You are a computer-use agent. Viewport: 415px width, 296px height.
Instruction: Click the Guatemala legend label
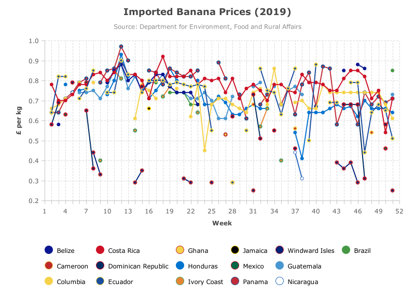click(305, 266)
